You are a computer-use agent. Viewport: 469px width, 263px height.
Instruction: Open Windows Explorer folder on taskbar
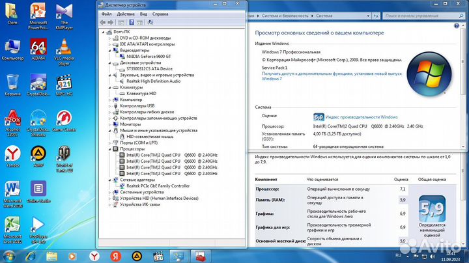[x=51, y=256]
